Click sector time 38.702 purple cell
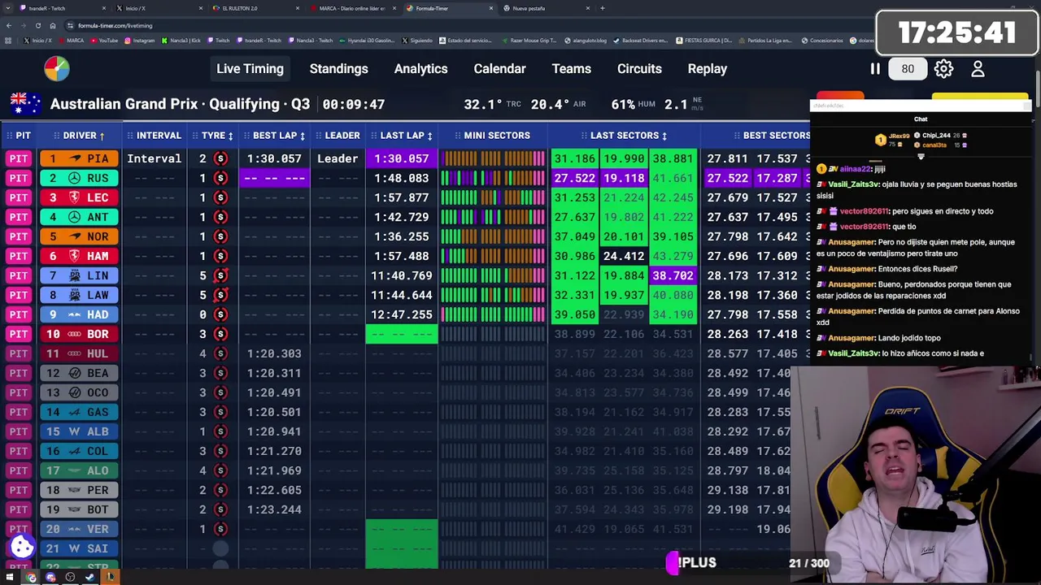The height and width of the screenshot is (585, 1041). pyautogui.click(x=673, y=275)
